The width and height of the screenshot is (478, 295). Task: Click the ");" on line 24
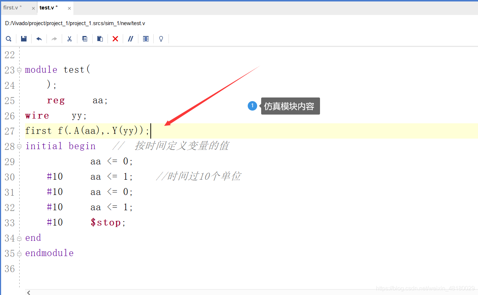click(52, 85)
